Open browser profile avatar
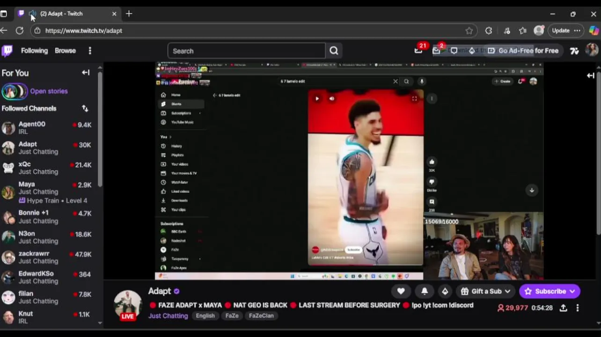The image size is (601, 337). (539, 30)
